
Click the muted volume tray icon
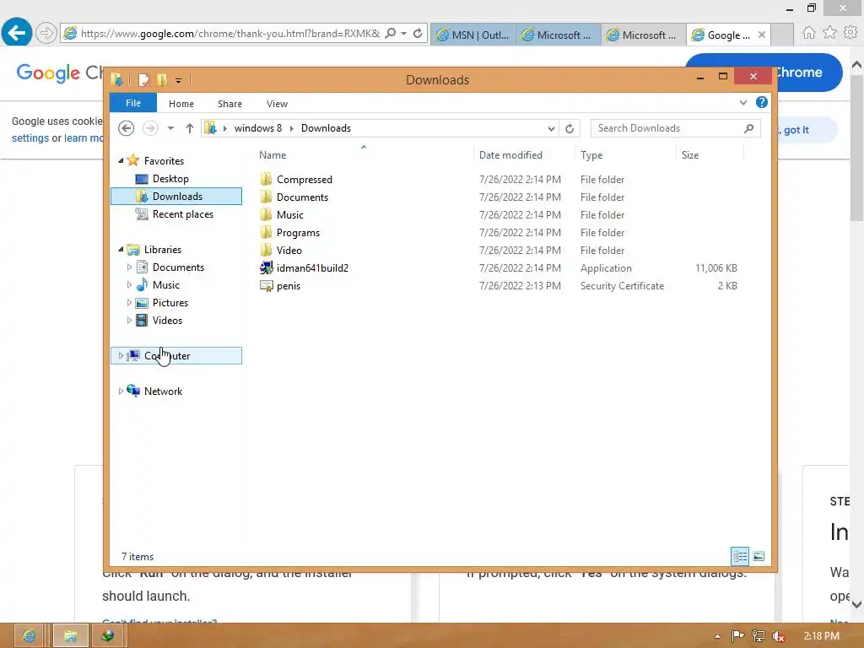tap(778, 636)
